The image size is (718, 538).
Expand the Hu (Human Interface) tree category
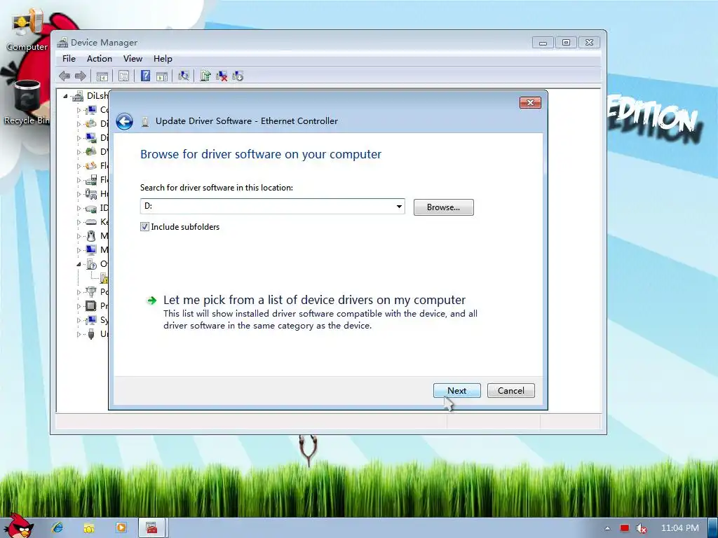[x=79, y=194]
